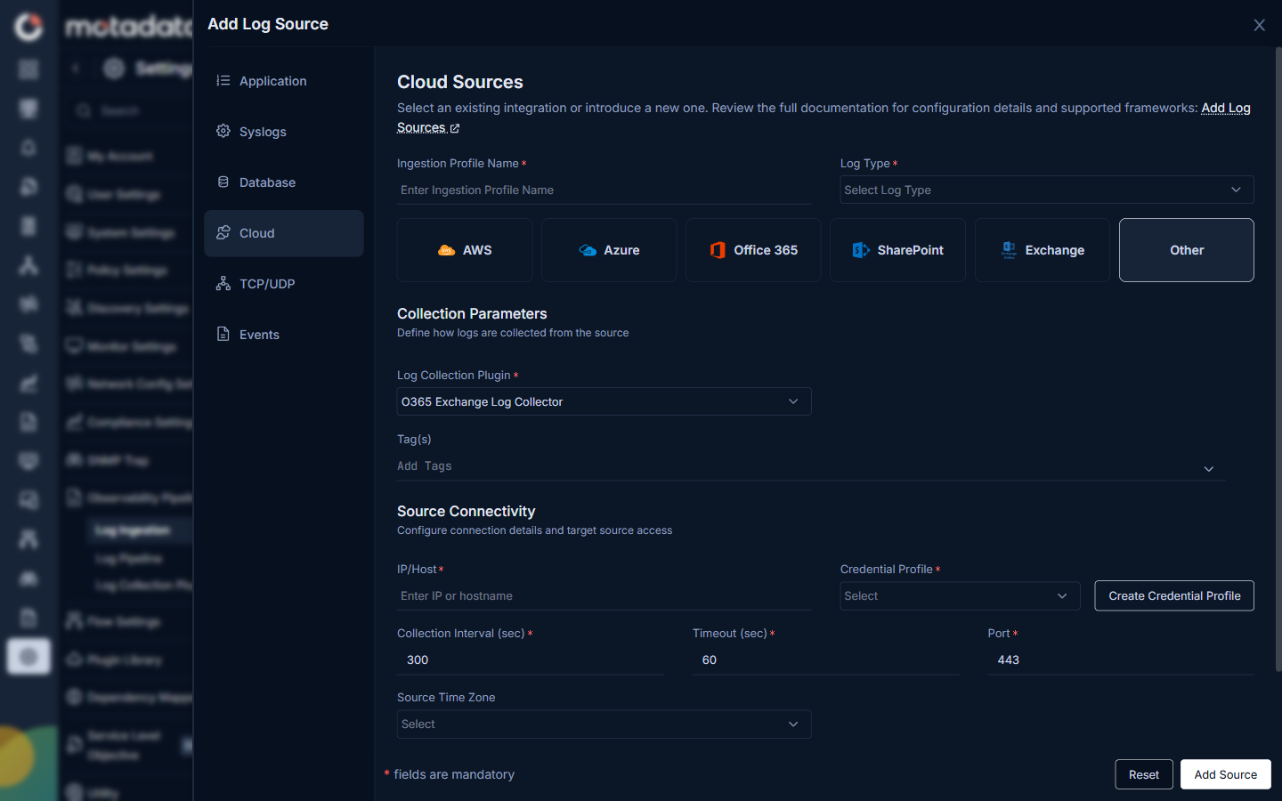Click the Add Source button
Screen dimensions: 1282x801
(1226, 774)
